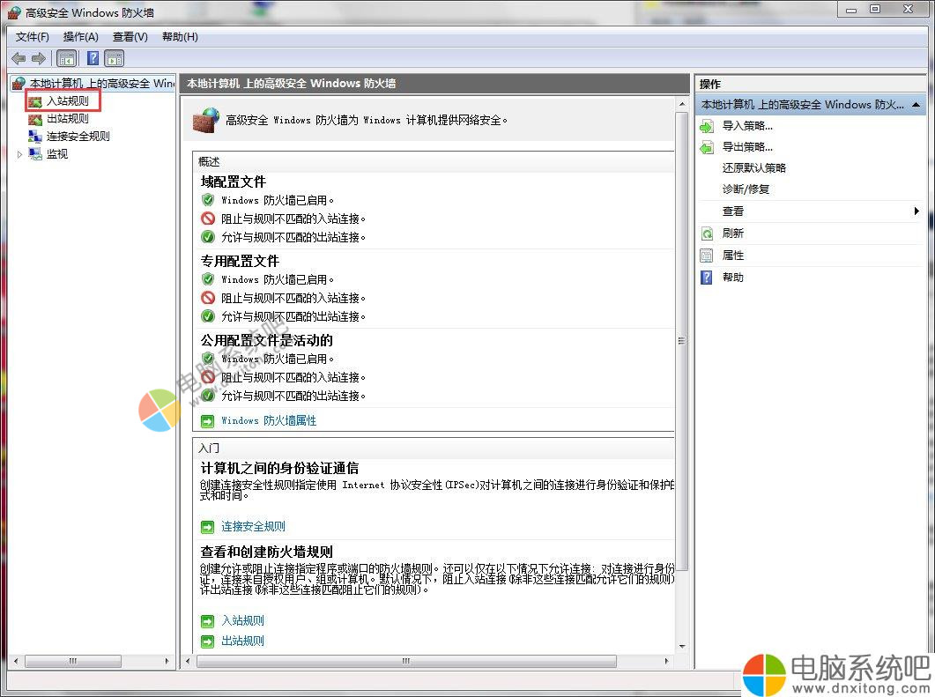Screen dimensions: 935x697
Task: Click the title bar firewall app icon
Action: 14,12
